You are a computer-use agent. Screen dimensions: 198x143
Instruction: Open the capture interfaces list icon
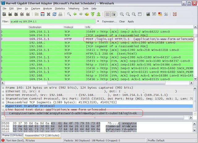pyautogui.click(x=4, y=14)
